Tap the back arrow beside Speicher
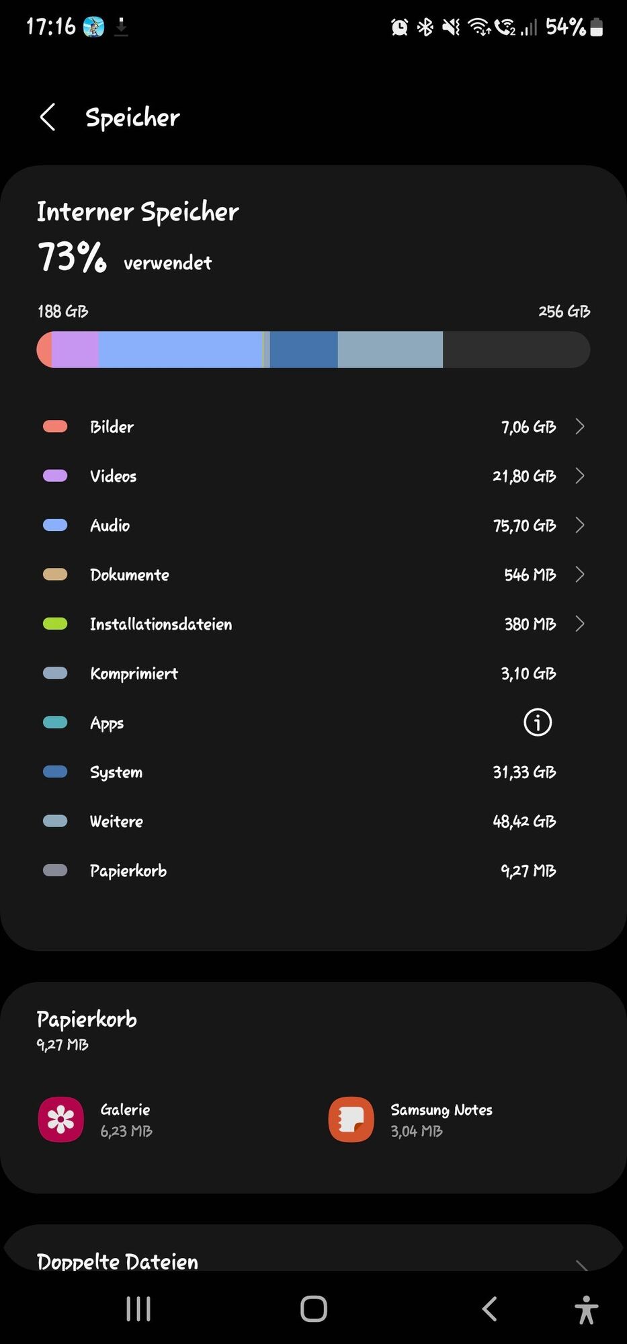 pyautogui.click(x=48, y=118)
